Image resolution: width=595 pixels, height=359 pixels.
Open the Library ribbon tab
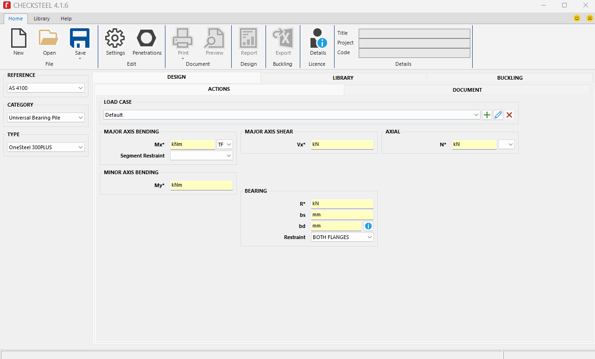pos(42,19)
